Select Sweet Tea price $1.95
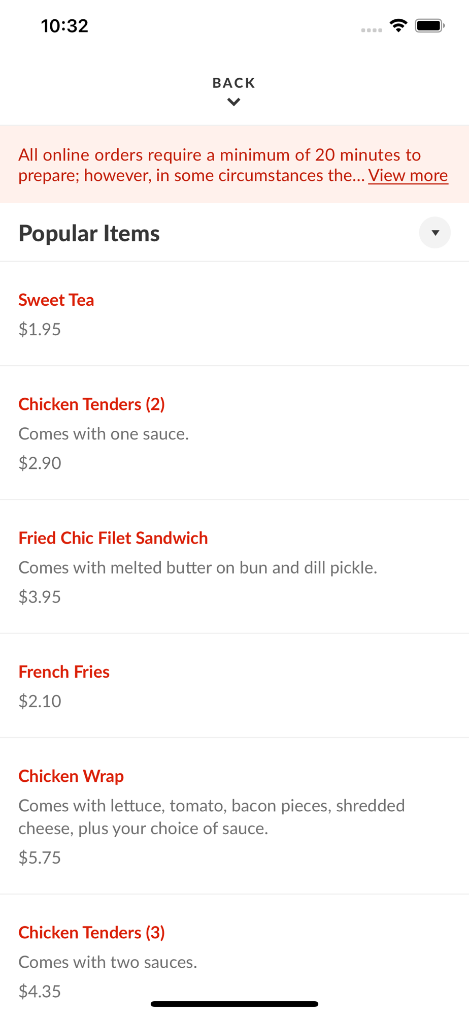This screenshot has width=469, height=1016. (40, 329)
